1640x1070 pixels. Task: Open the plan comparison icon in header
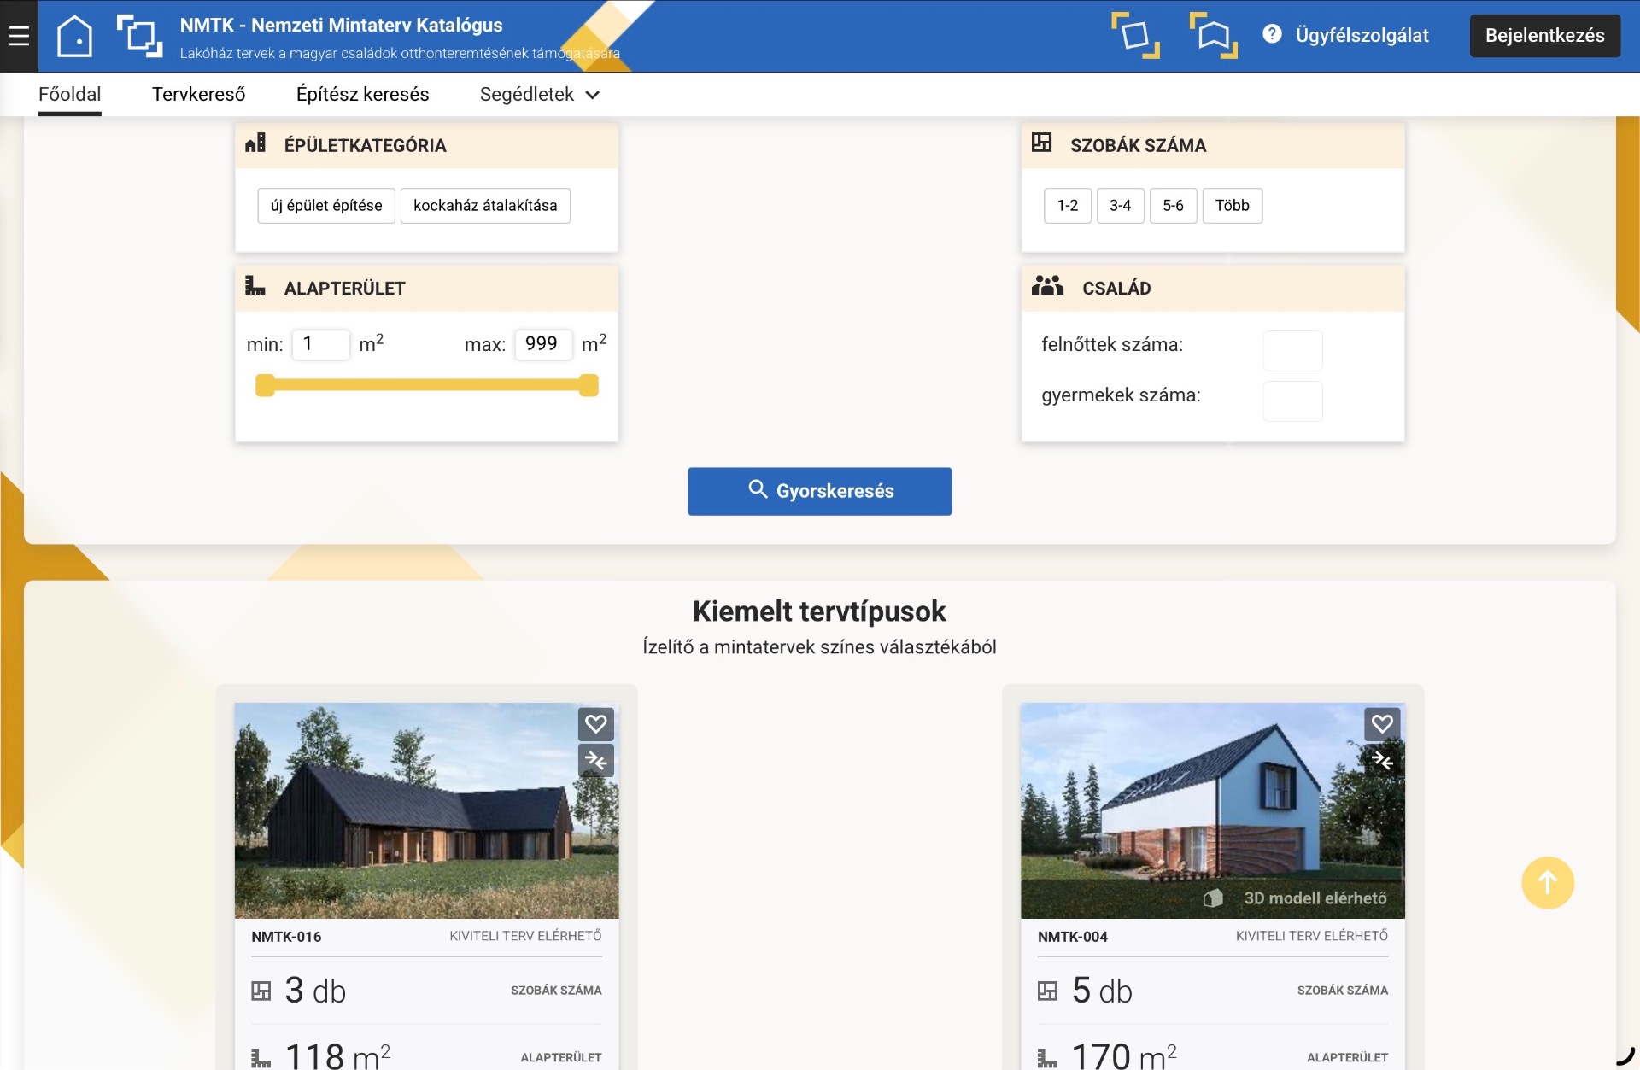click(1135, 36)
